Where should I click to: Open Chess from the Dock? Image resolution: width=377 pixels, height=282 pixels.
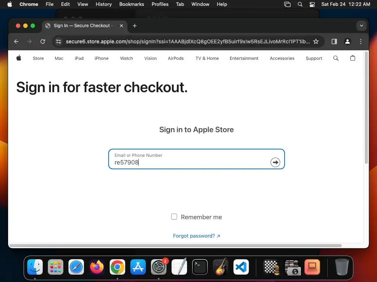[x=272, y=267]
